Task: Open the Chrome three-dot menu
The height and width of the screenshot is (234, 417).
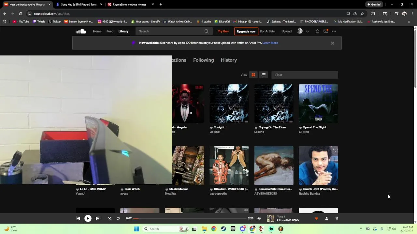Action: pos(412,14)
